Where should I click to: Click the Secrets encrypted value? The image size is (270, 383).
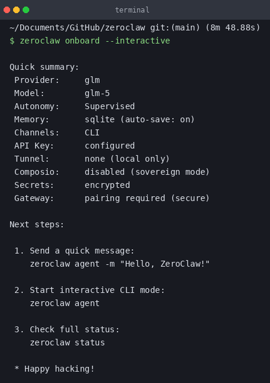[107, 185]
